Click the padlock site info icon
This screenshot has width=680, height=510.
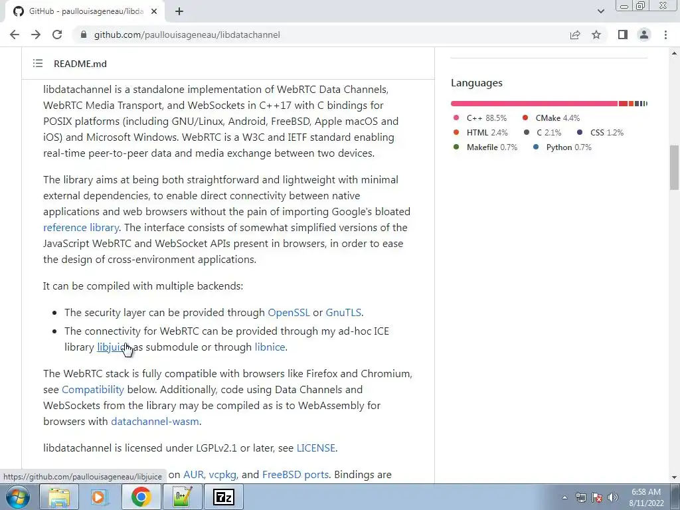(84, 35)
